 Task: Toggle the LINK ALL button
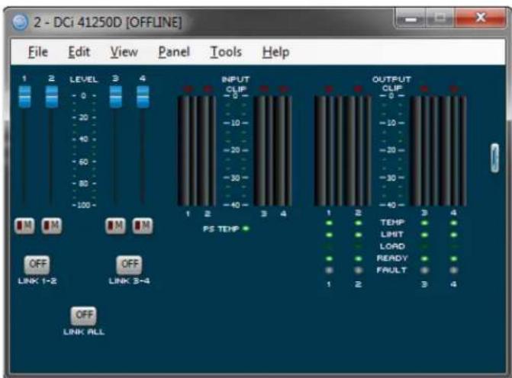tap(84, 316)
